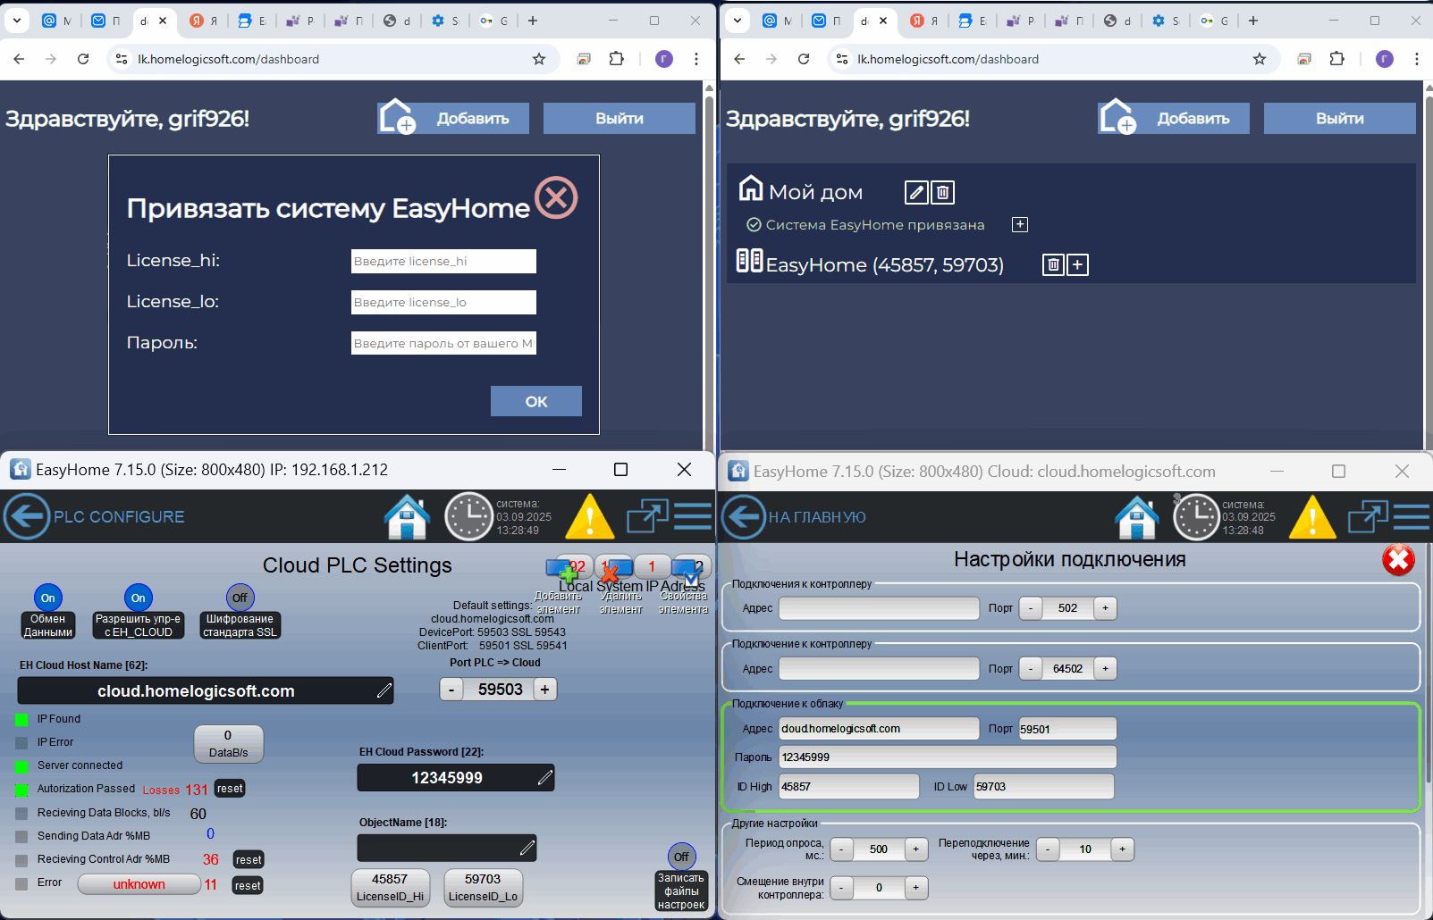The width and height of the screenshot is (1433, 920).
Task: Toggle Записать файлы настроек Off switch
Action: click(x=681, y=857)
